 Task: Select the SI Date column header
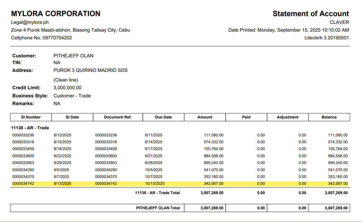72,117
